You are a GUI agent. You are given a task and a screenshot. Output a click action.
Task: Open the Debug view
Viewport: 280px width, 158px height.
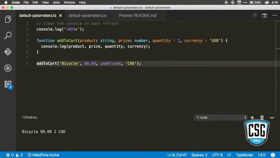point(8,68)
